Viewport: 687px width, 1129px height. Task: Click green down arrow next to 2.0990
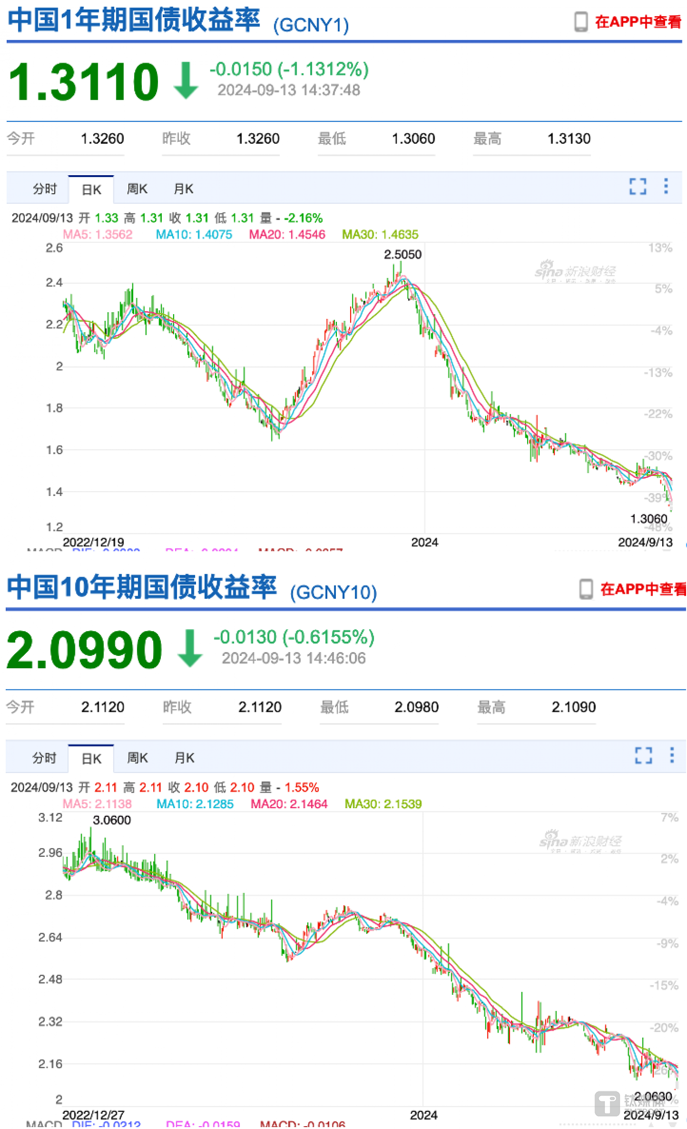click(x=190, y=648)
